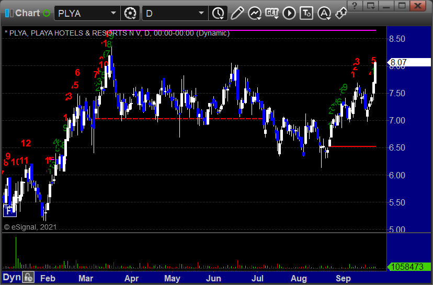Screen dimensions: 433x285
Task: Click the Sep time axis label
Action: pos(343,278)
